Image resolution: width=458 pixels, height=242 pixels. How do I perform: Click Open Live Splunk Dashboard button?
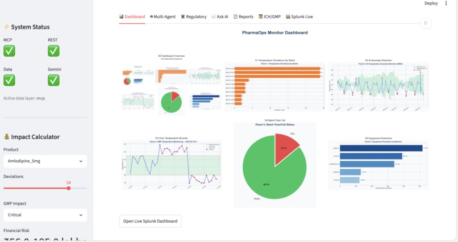tap(151, 221)
